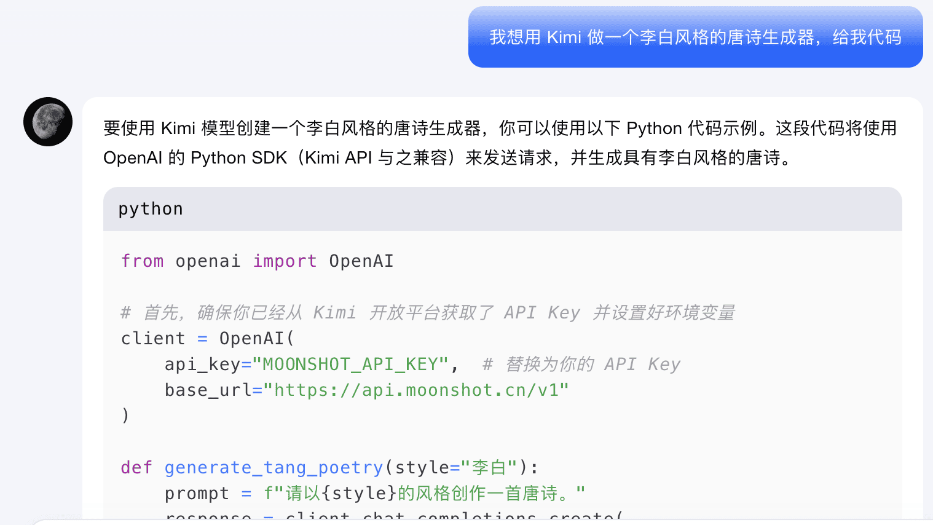Click the "替换为你的 API Key" comment
Viewport: 933px width, 525px height.
coord(581,365)
